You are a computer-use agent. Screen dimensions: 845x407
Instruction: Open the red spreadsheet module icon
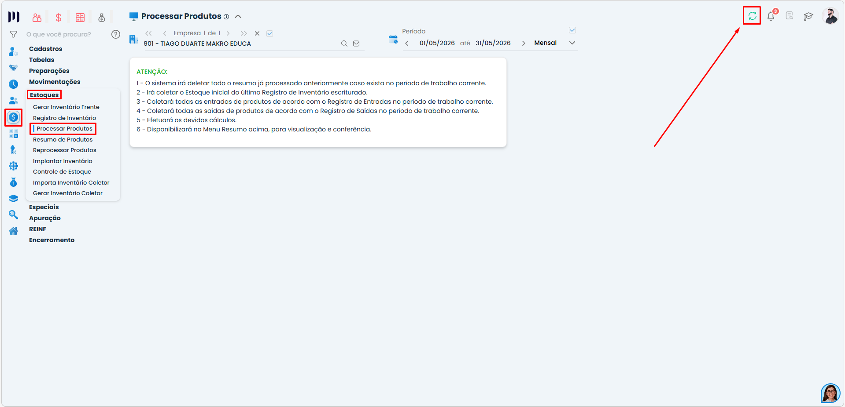(80, 18)
